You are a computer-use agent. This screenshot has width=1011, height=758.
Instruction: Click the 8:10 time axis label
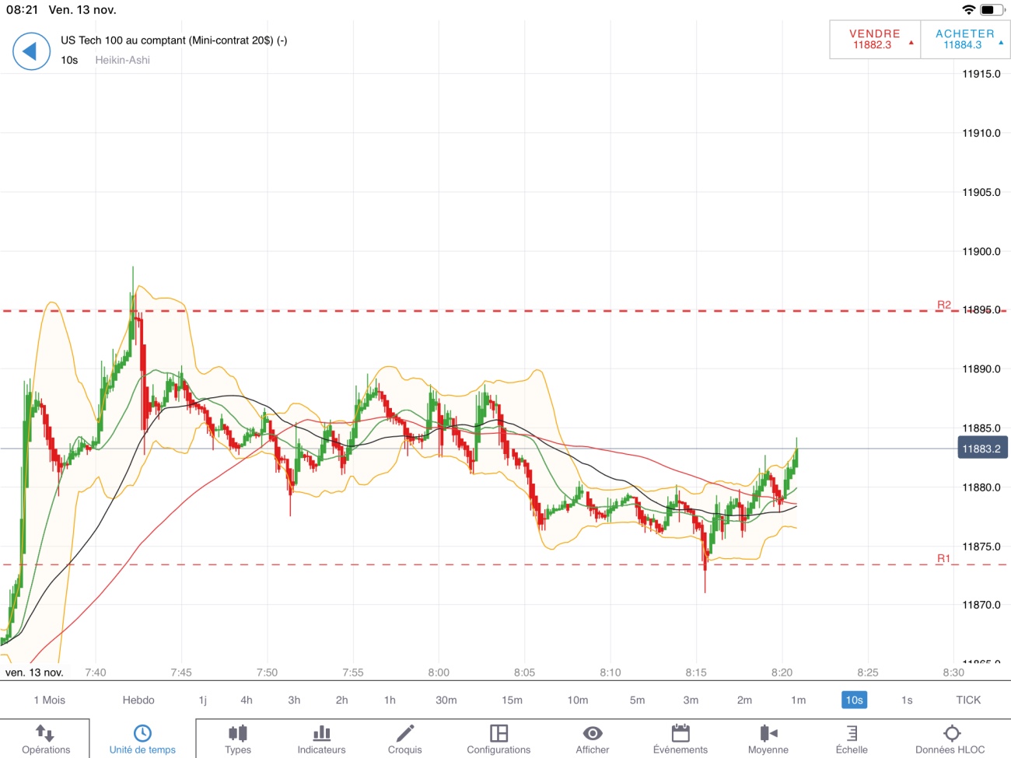610,672
